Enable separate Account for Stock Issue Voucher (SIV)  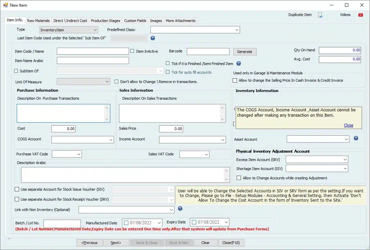tap(17, 189)
